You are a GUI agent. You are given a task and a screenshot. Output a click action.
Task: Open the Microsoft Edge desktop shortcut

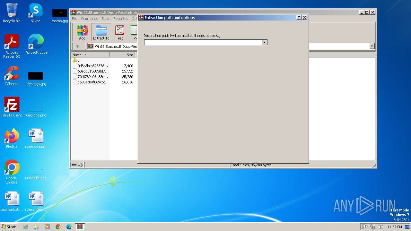(x=36, y=44)
